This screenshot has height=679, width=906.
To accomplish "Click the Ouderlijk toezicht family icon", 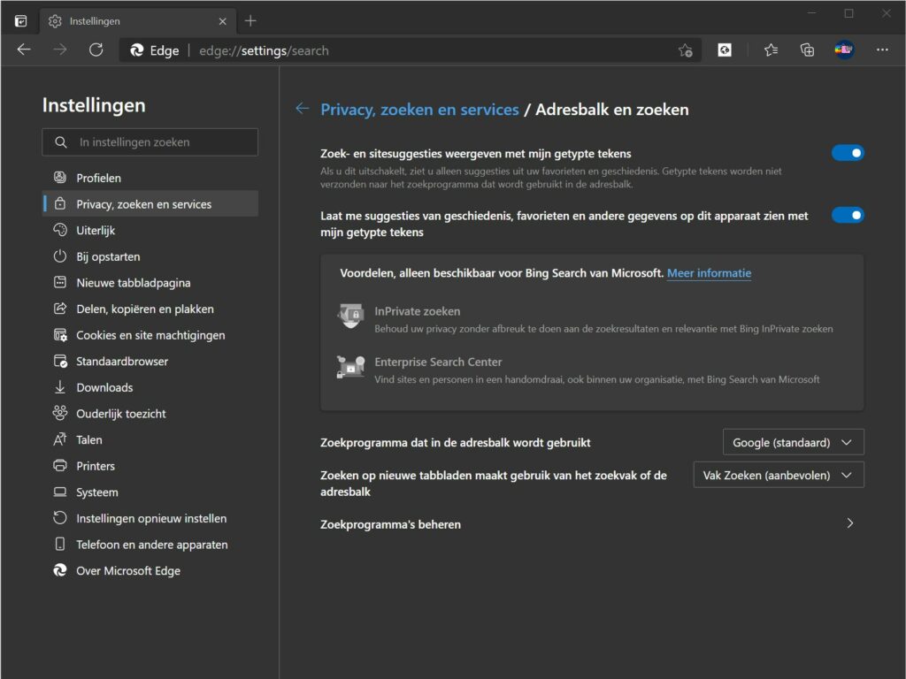I will 60,413.
